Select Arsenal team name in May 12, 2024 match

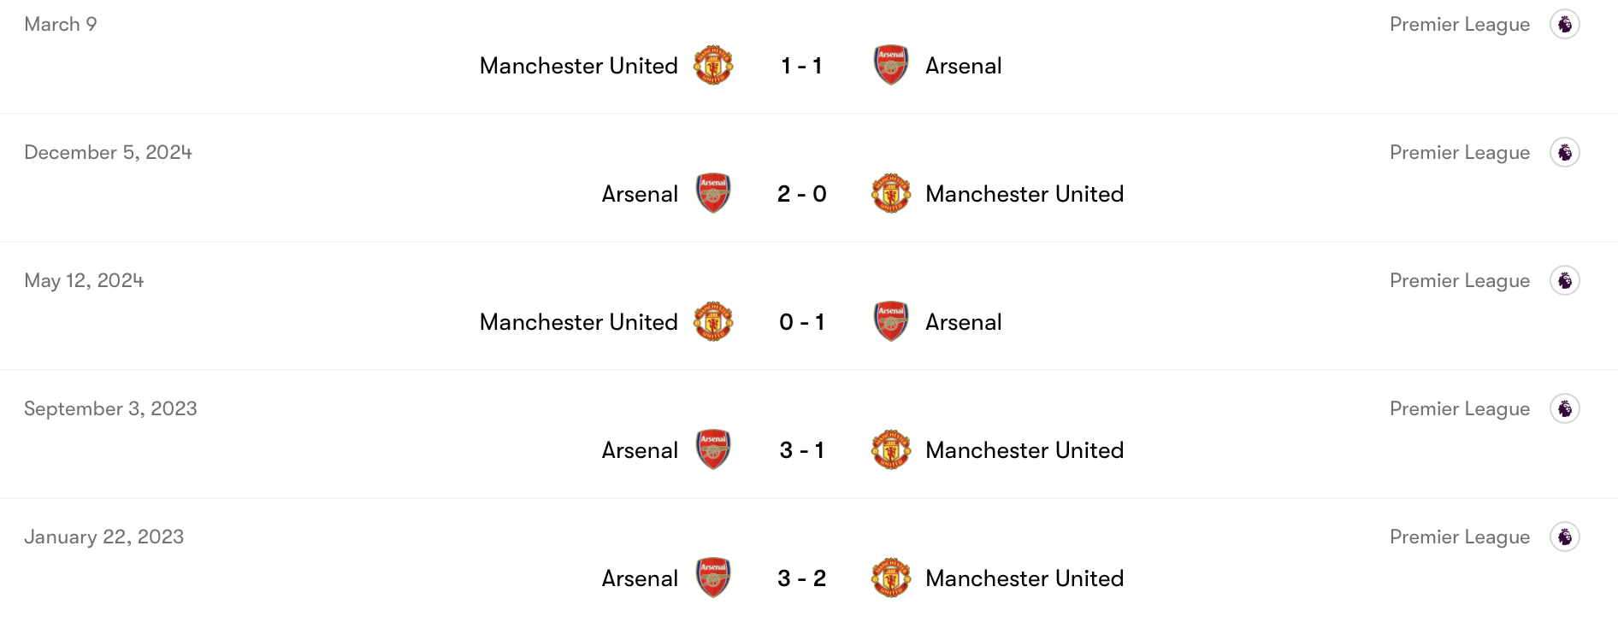click(x=964, y=322)
